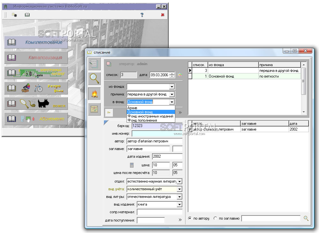The height and width of the screenshot is (233, 319).
Task: Expand the 'вид лит-ры' dropdown
Action: coord(179,197)
